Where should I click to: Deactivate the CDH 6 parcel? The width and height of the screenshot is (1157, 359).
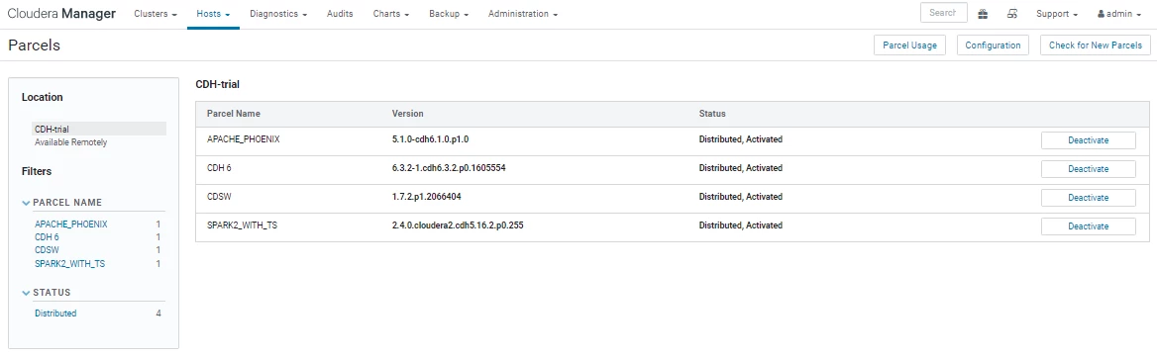[x=1089, y=169]
